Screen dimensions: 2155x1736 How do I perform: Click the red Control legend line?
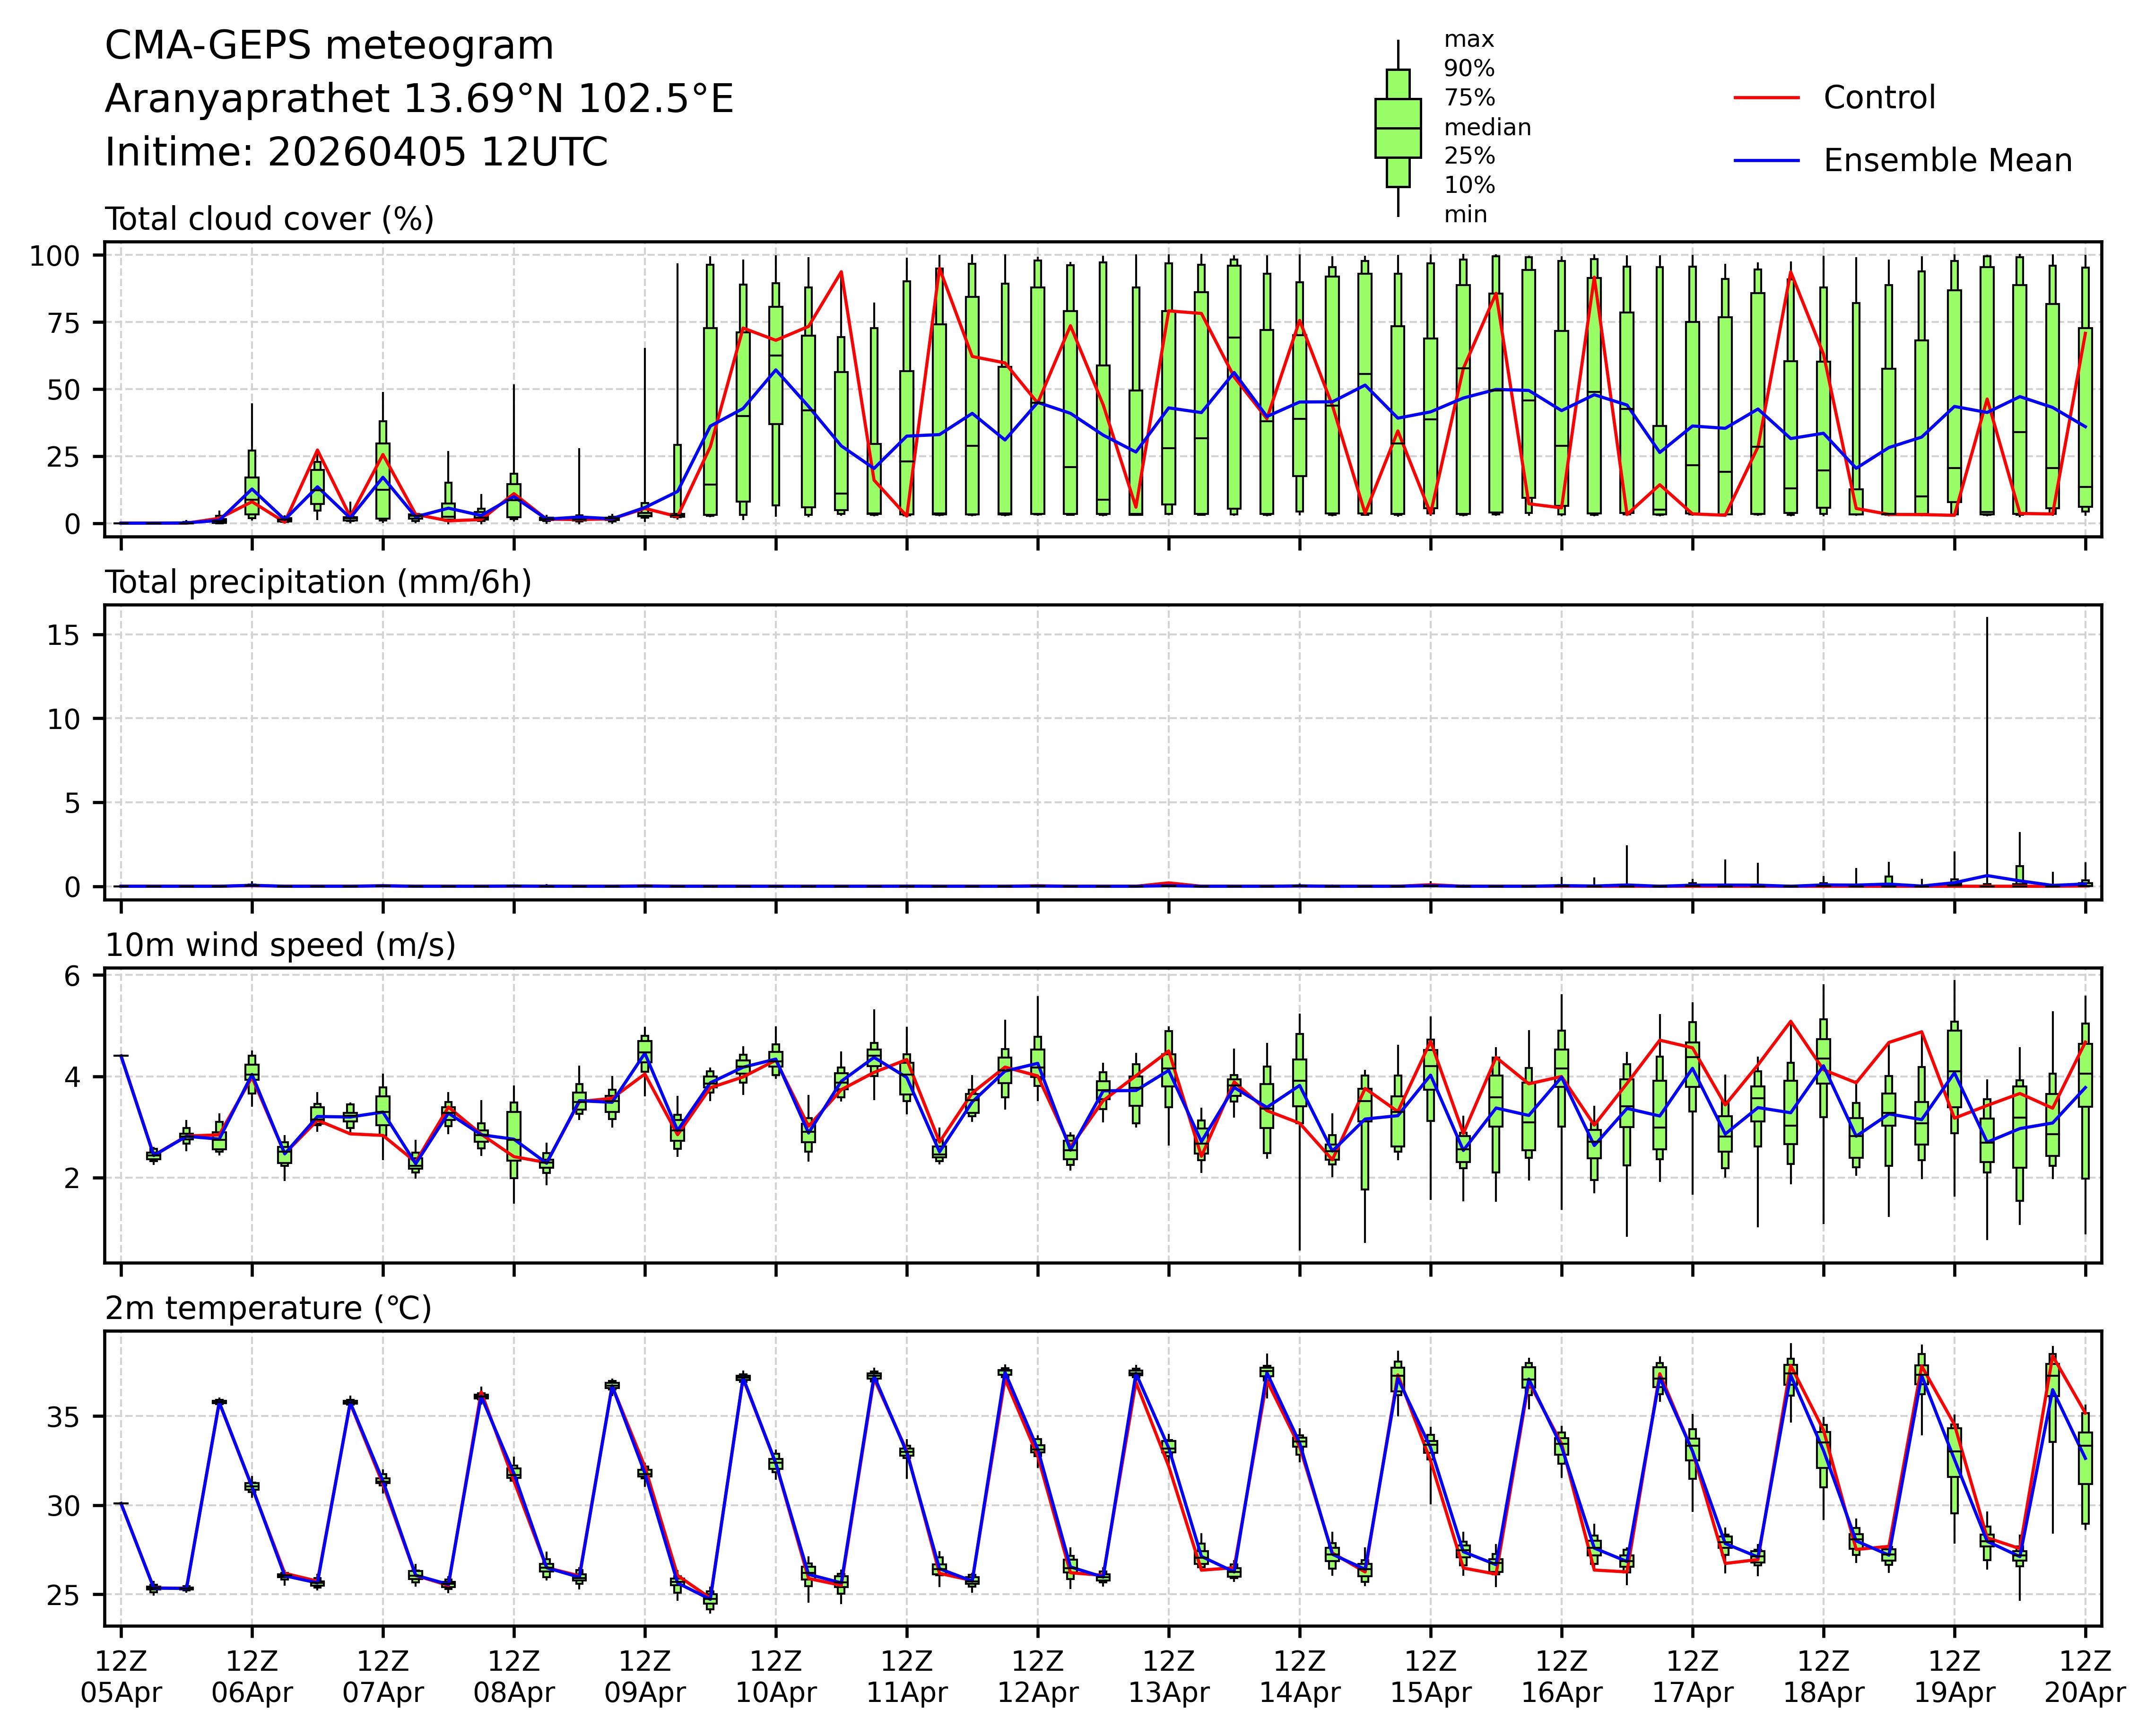point(1766,98)
